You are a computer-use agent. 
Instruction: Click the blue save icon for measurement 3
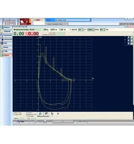point(129,37)
